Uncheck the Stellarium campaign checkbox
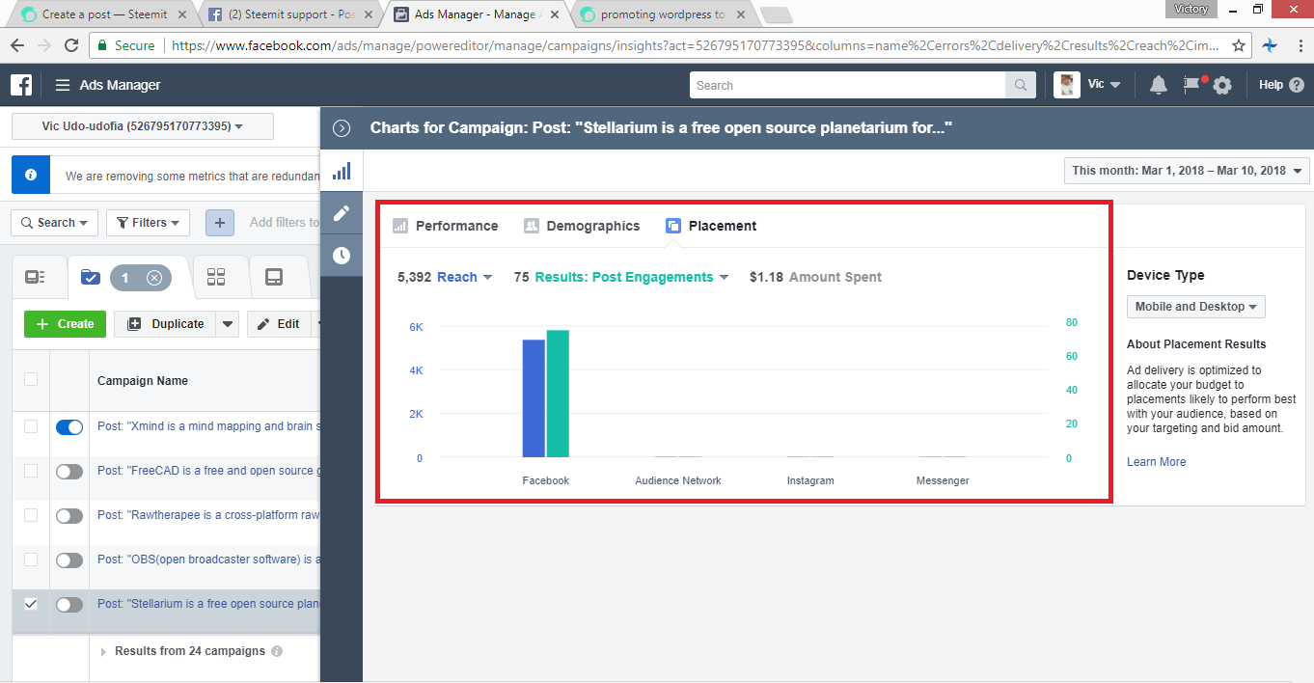Screen dimensions: 1314x683 point(31,604)
